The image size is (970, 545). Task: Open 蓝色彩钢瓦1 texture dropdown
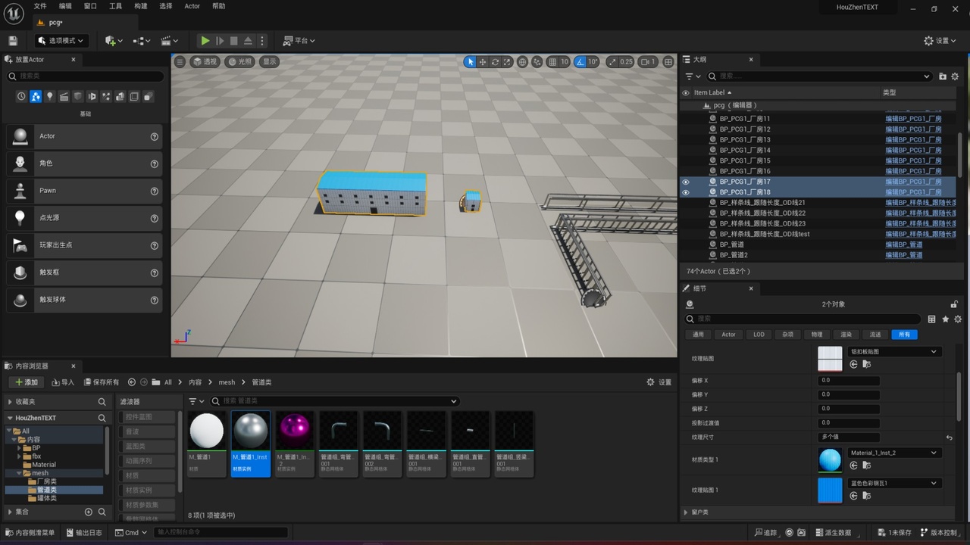pyautogui.click(x=894, y=483)
